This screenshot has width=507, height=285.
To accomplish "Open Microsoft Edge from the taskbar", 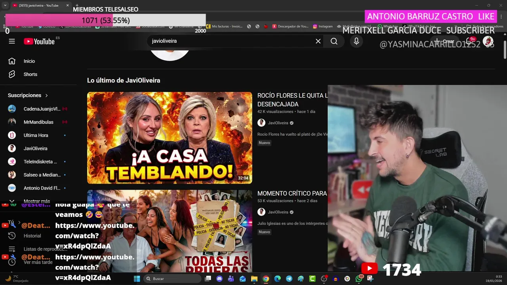I will pos(277,279).
